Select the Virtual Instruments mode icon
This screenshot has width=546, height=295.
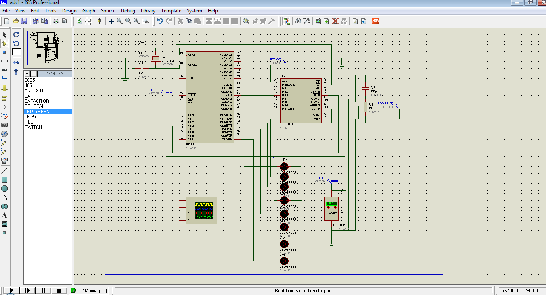click(x=5, y=160)
